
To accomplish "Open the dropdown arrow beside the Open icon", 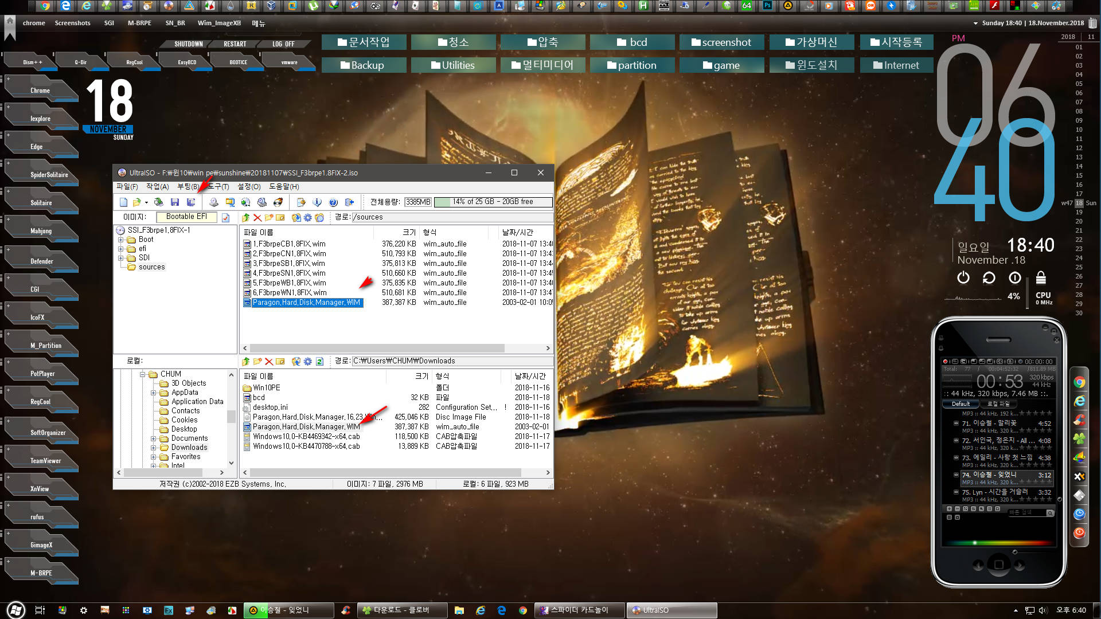I will coord(146,202).
